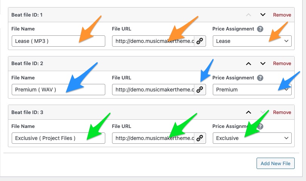Open the Lease price assignment dropdown
Screen dimensions: 306x181
(x=252, y=41)
